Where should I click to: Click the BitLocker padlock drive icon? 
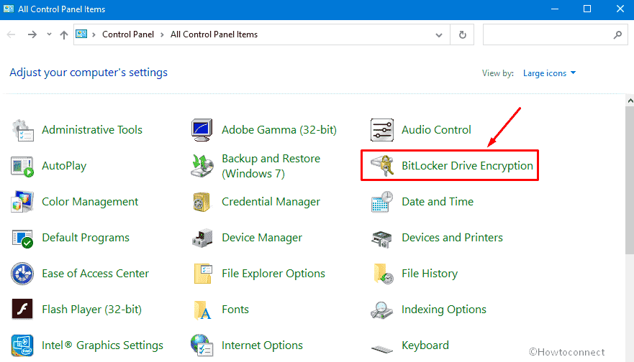click(x=382, y=165)
